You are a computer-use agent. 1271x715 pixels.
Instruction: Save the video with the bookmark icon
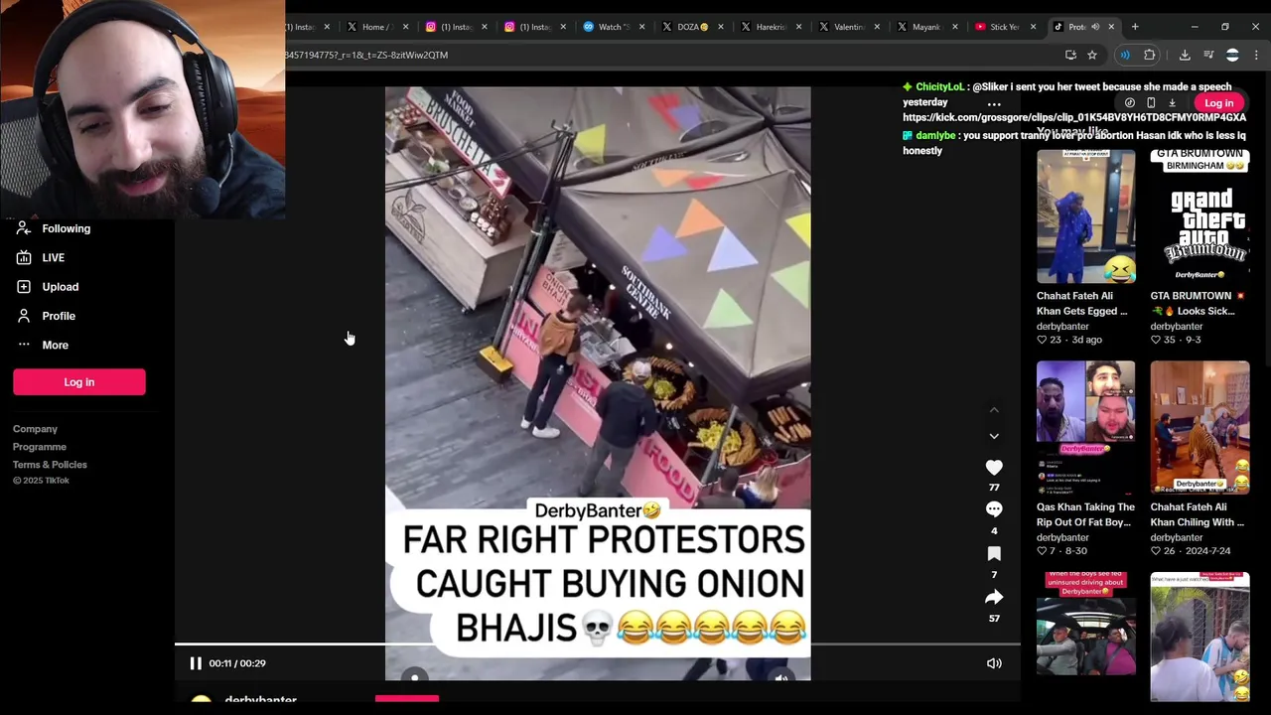[994, 554]
